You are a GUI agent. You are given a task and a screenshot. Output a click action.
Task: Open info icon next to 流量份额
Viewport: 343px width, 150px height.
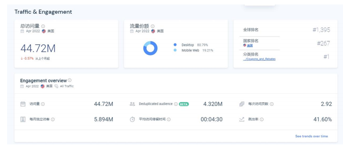tap(153, 26)
